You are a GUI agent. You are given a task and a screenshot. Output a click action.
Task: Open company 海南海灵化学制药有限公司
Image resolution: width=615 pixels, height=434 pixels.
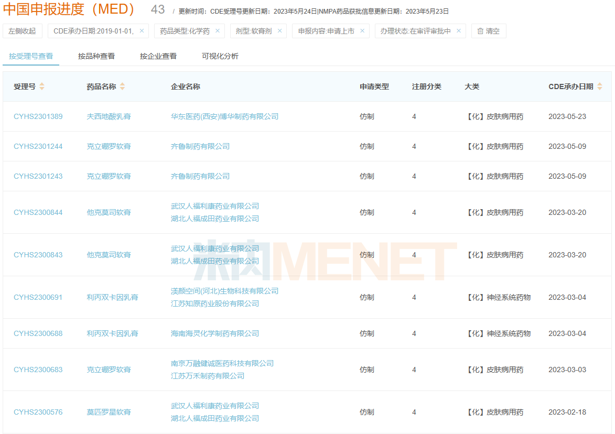click(215, 333)
